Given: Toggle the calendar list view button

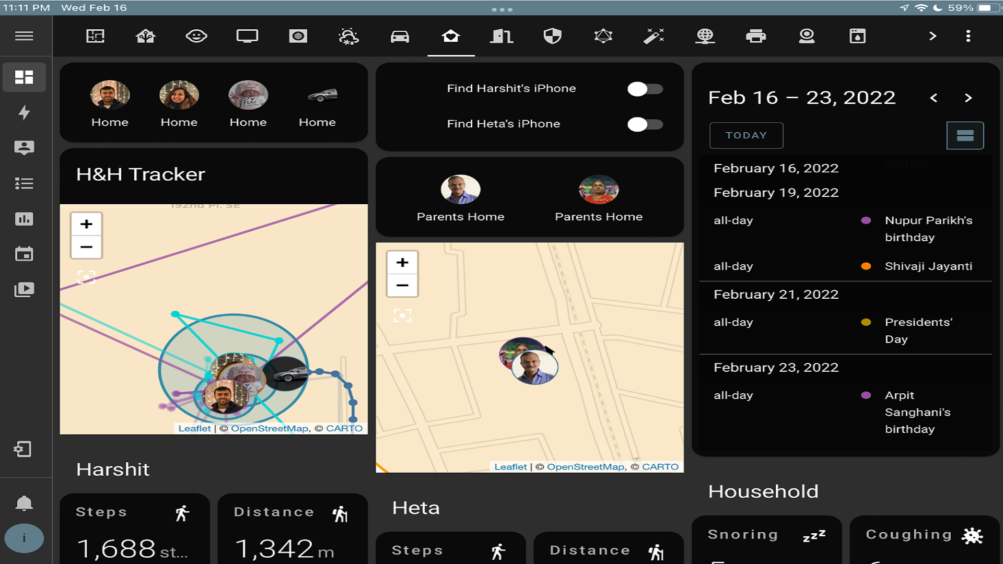Looking at the screenshot, I should tap(964, 136).
